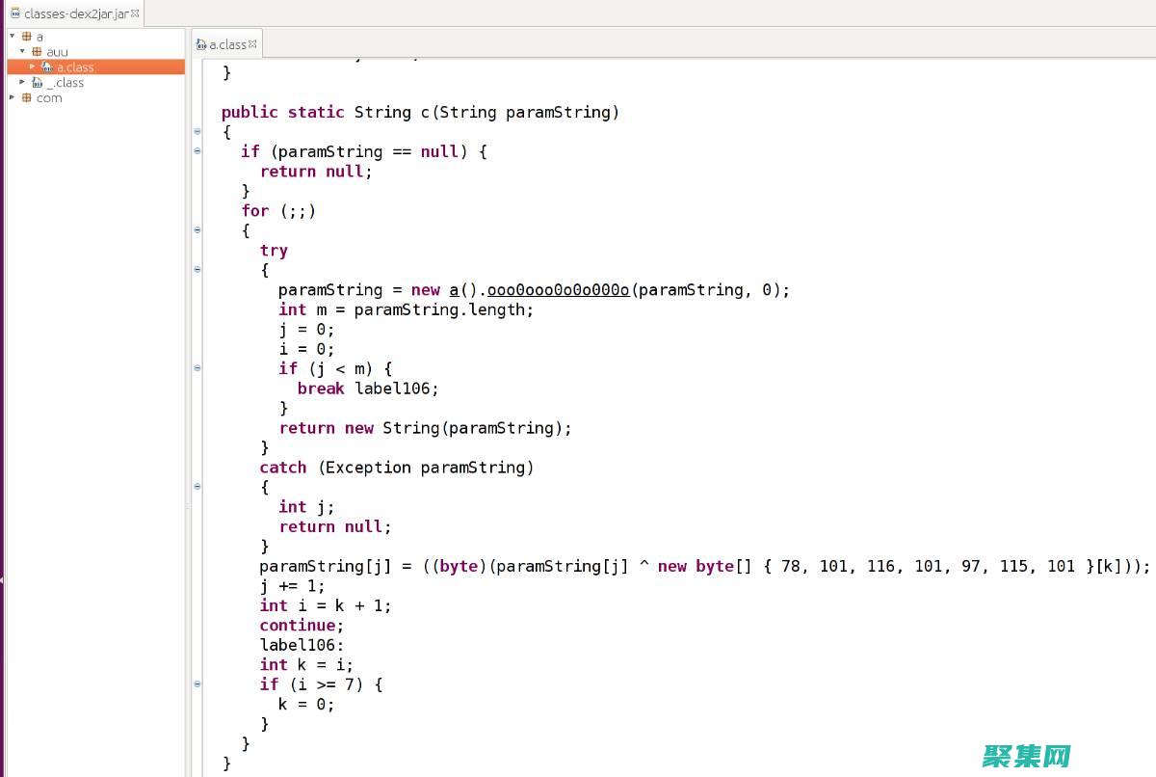Expand the _.class tree node
The width and height of the screenshot is (1156, 777).
(x=21, y=82)
